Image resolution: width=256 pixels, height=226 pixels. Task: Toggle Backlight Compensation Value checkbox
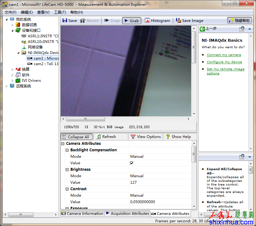[x=132, y=163]
